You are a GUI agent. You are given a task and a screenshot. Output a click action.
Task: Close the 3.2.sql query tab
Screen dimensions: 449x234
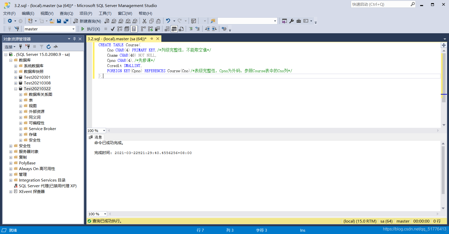pos(158,39)
